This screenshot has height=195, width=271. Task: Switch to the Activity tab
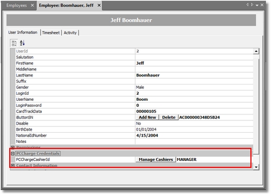click(70, 32)
